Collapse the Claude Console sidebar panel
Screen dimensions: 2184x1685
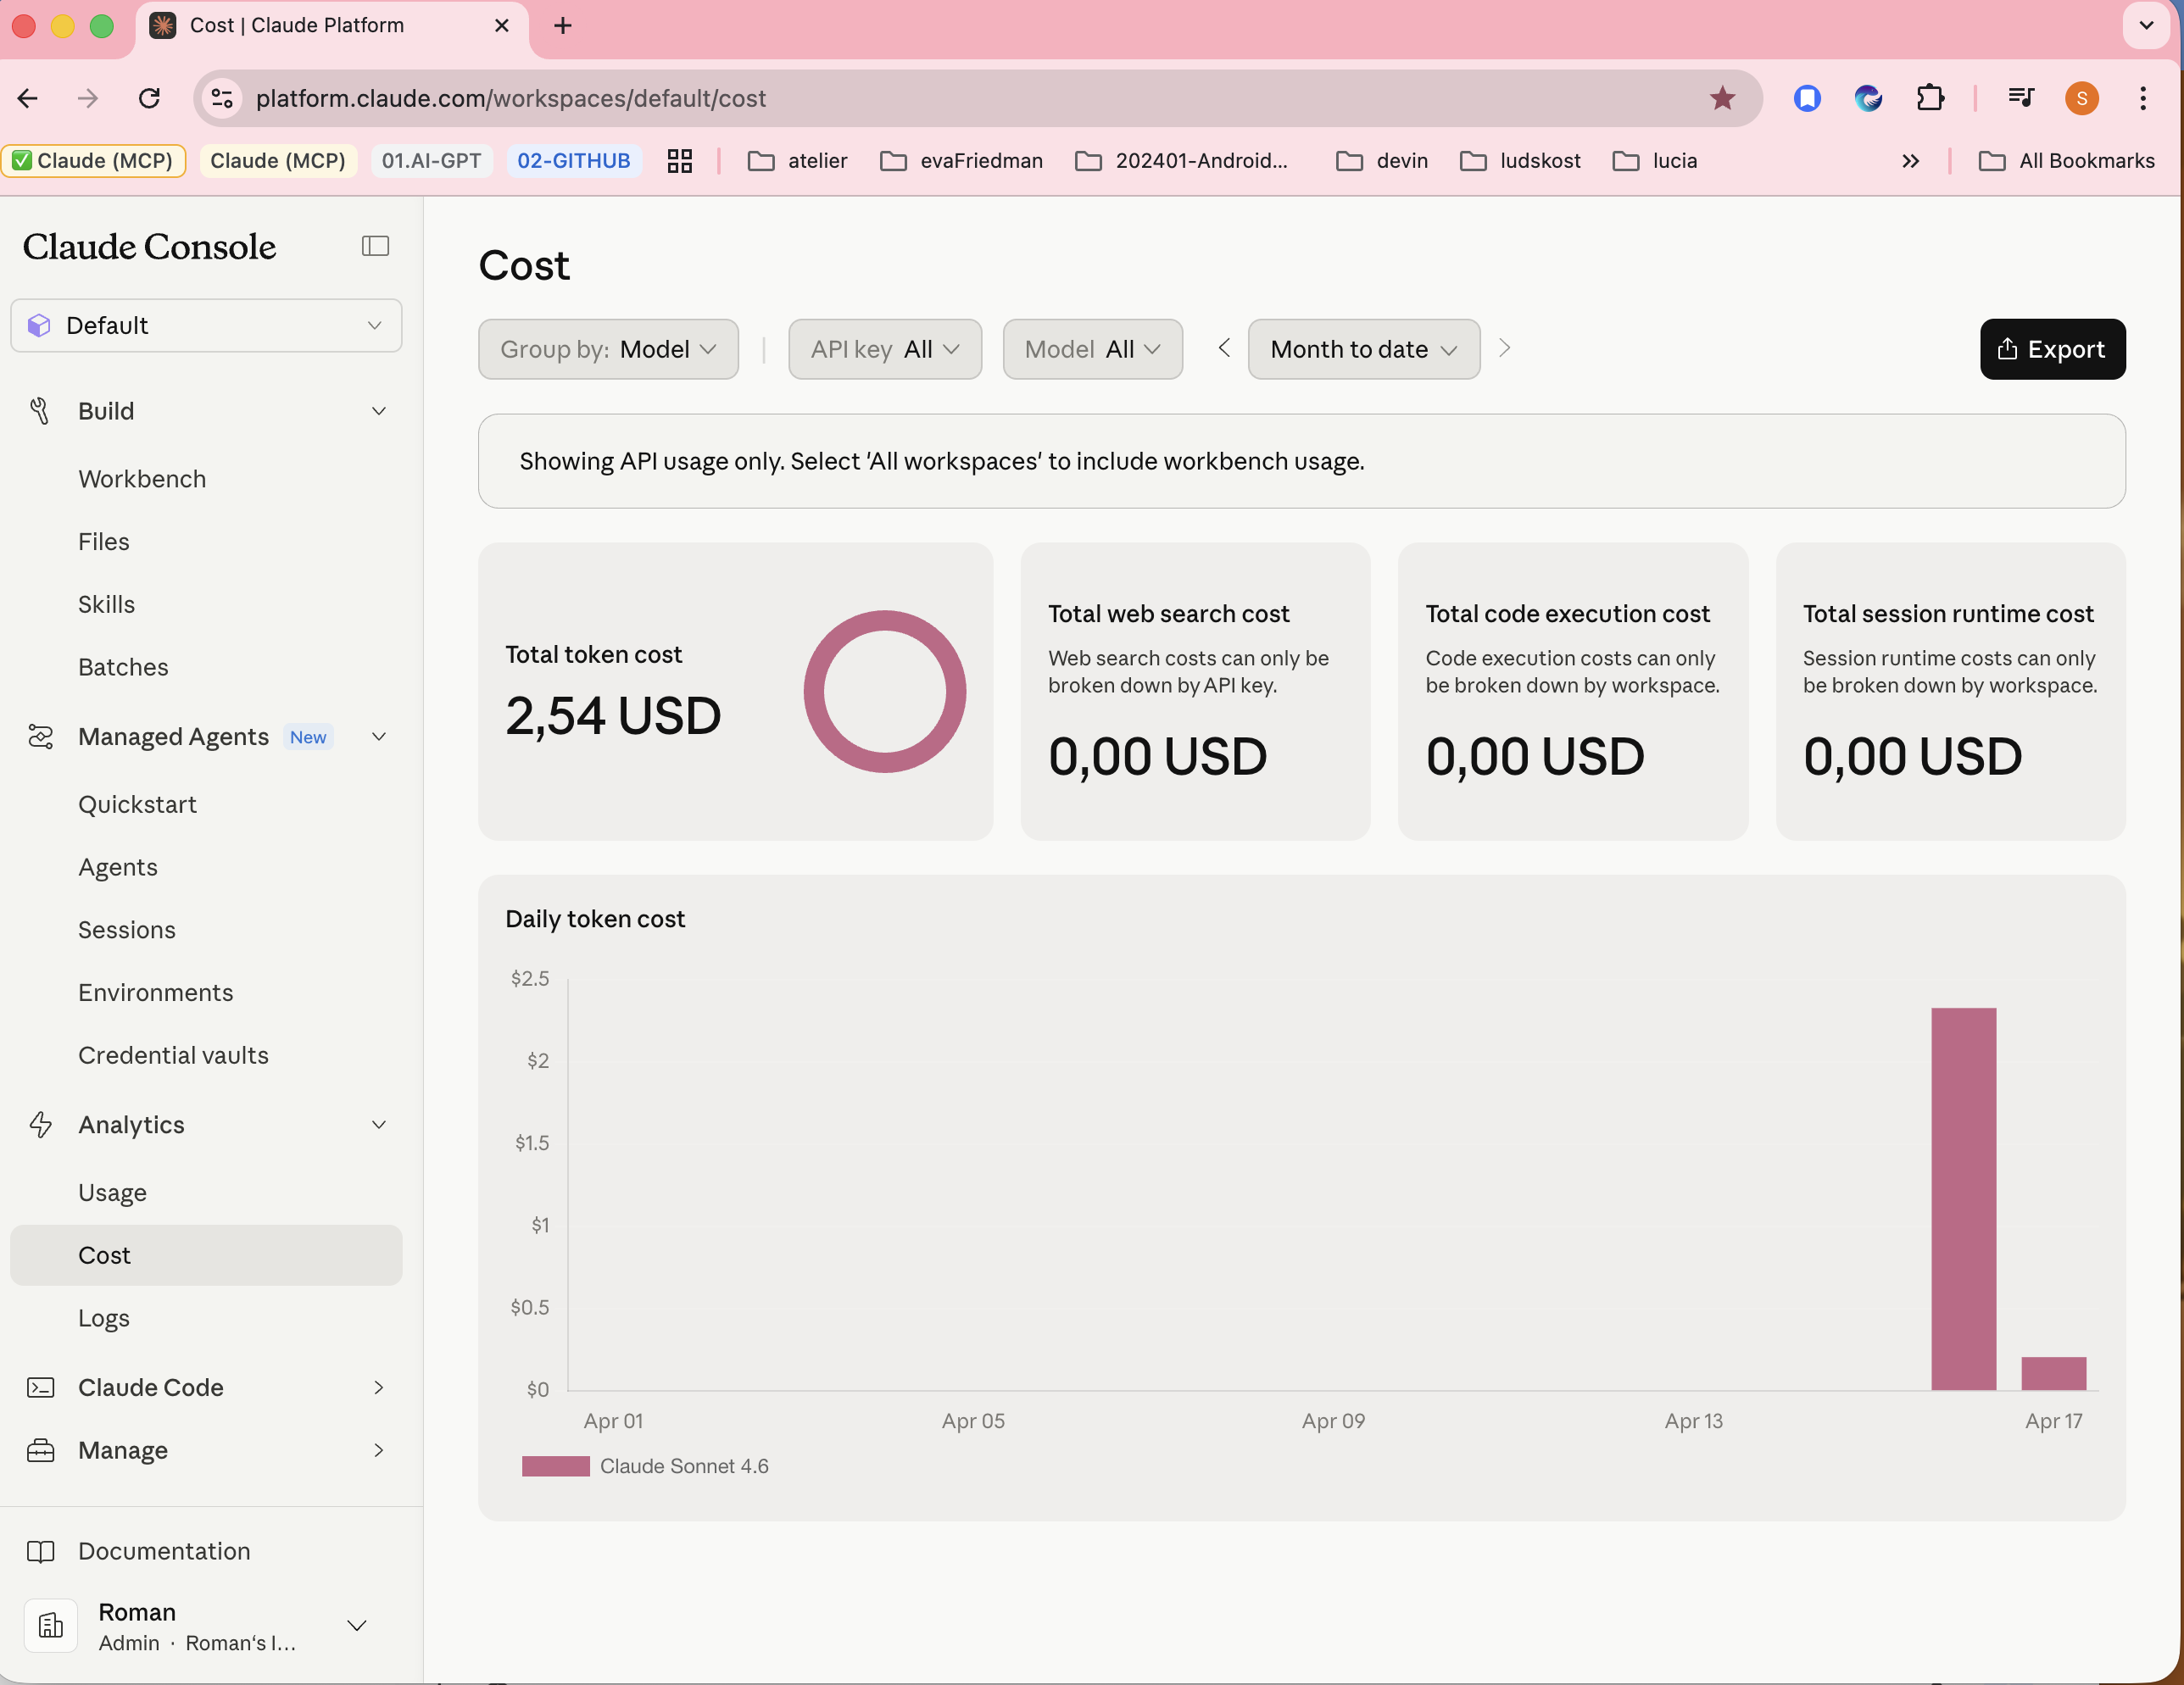click(x=375, y=246)
